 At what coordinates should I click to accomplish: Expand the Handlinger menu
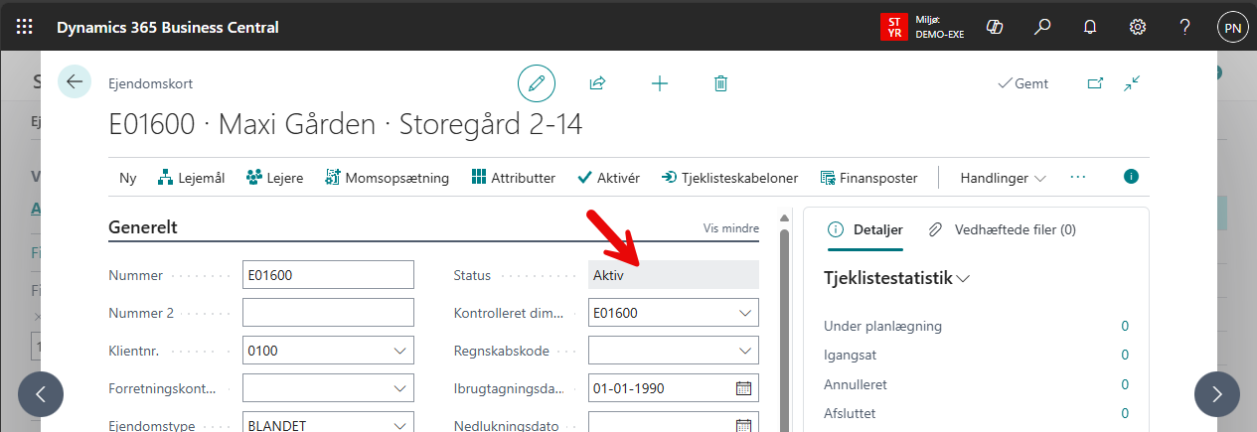[x=1003, y=178]
